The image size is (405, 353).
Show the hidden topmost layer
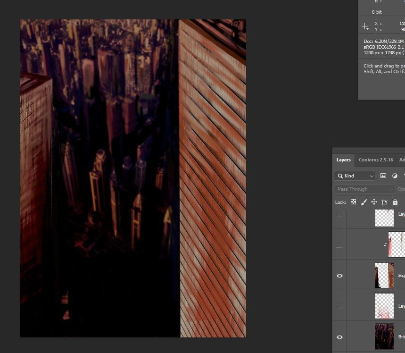tap(339, 214)
